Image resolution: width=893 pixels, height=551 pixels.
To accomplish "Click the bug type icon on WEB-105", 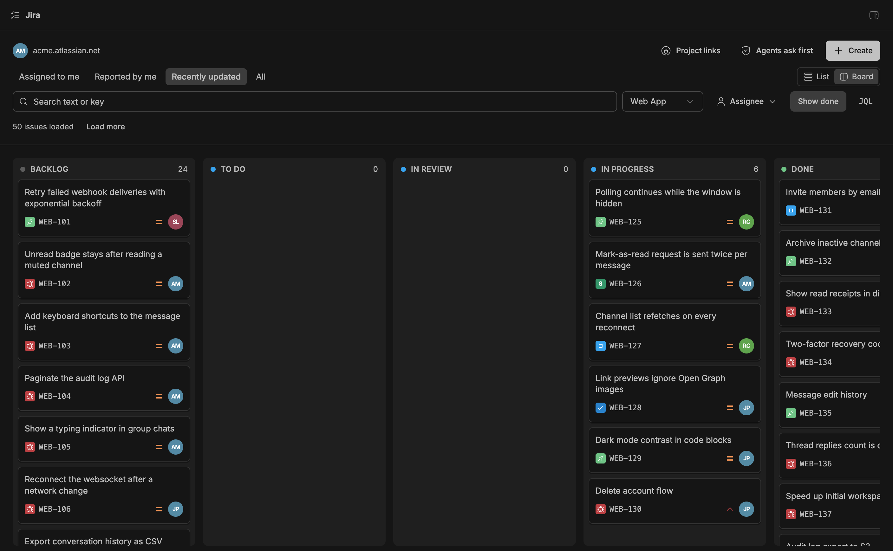I will point(30,447).
